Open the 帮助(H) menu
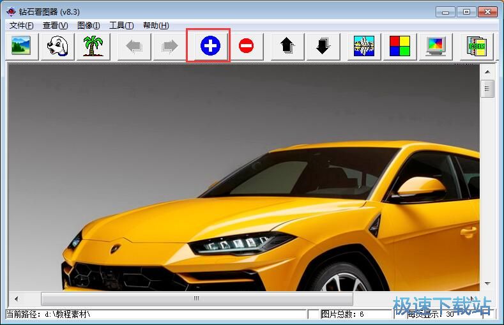 coord(156,26)
